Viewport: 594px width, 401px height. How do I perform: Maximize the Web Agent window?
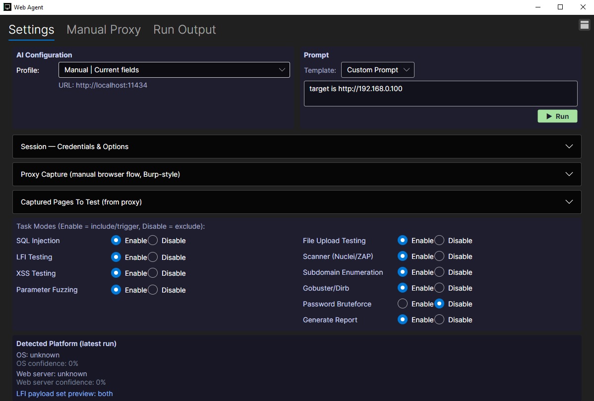[x=560, y=7]
